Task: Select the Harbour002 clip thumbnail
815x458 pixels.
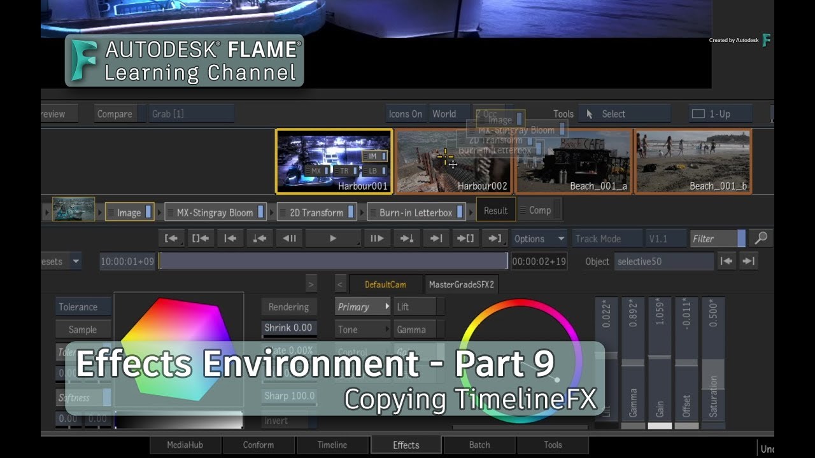Action: (x=454, y=161)
